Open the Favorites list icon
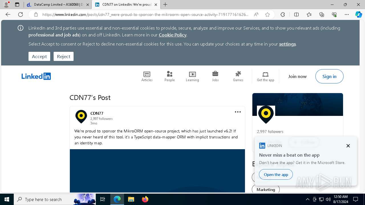 click(309, 15)
